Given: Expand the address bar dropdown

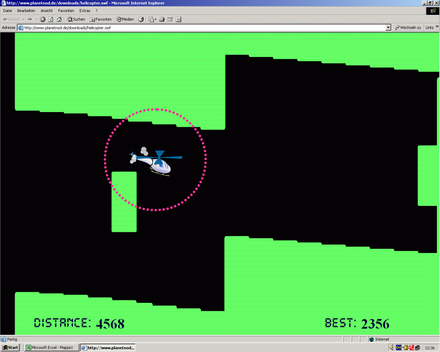Looking at the screenshot, I should (388, 27).
